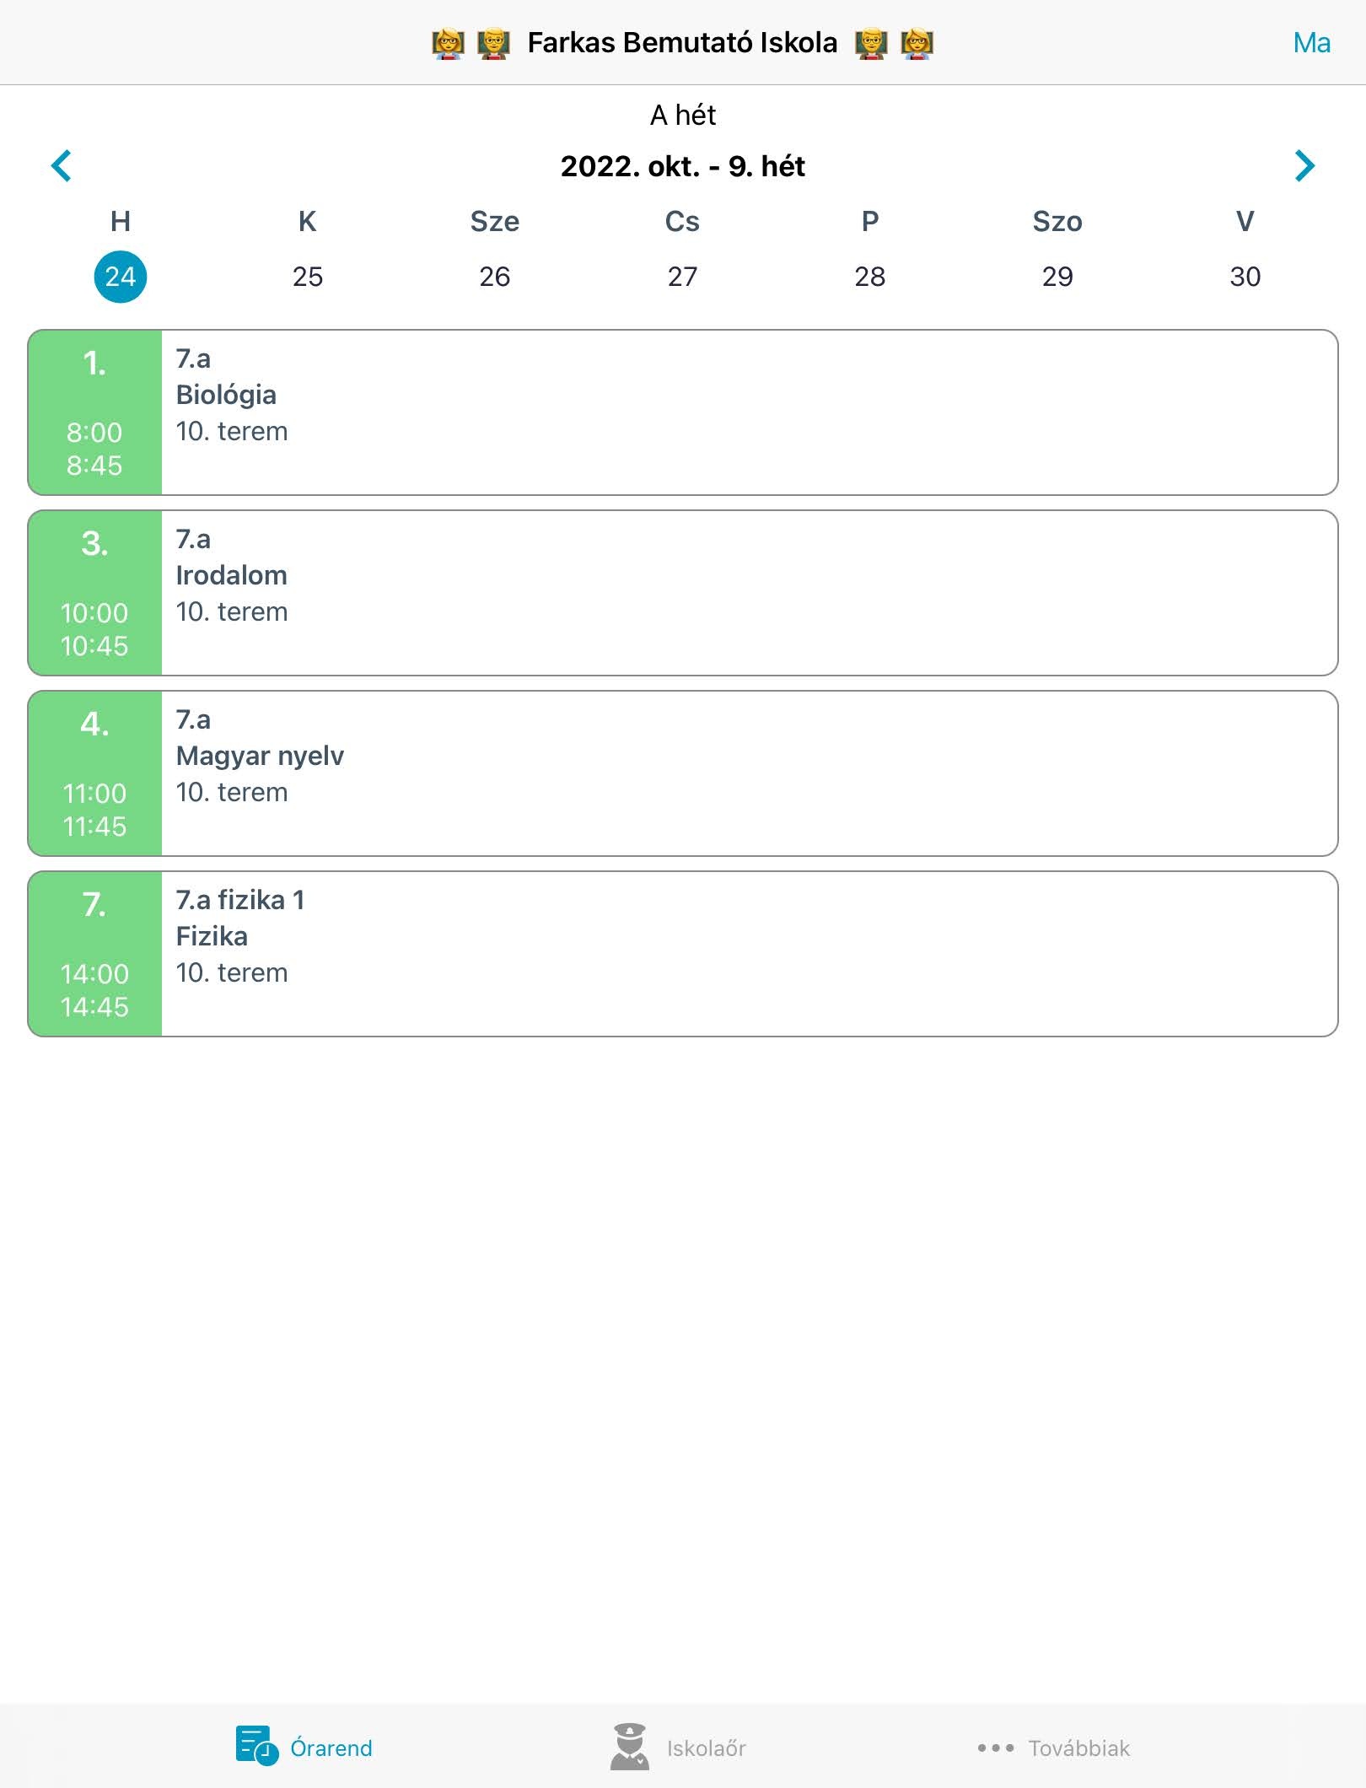Open the Fizika lesson at 14:00

pos(683,954)
